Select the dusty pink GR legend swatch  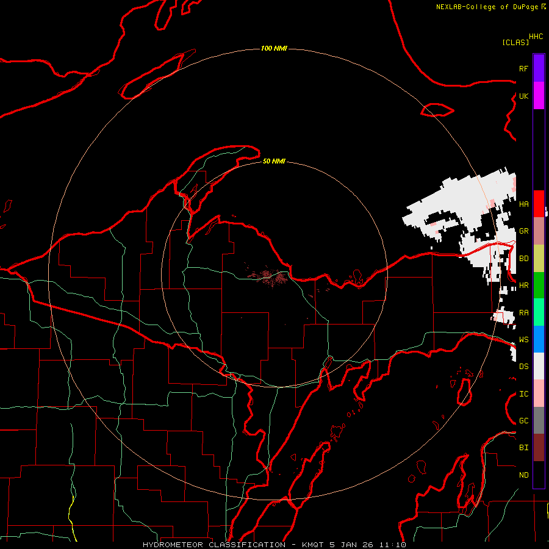click(x=539, y=231)
